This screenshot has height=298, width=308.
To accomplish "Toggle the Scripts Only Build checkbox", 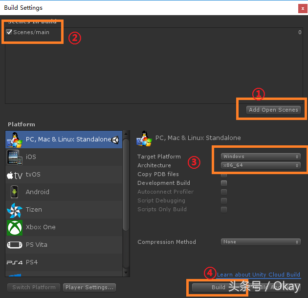I will [224, 209].
